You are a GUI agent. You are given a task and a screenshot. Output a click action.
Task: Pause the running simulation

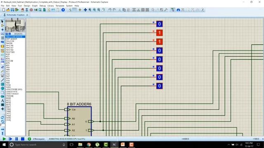[16, 139]
